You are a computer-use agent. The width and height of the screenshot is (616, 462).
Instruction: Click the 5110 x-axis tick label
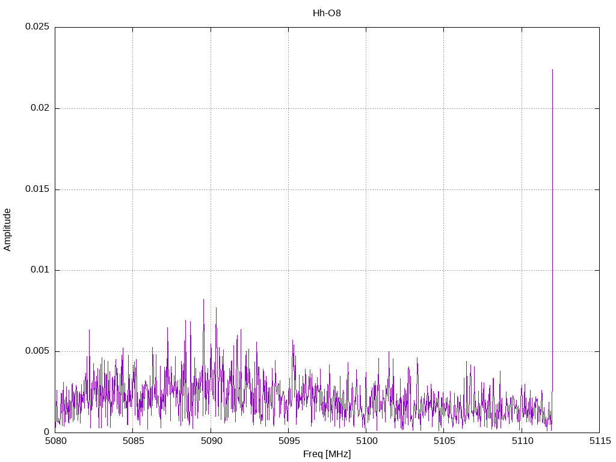522,441
